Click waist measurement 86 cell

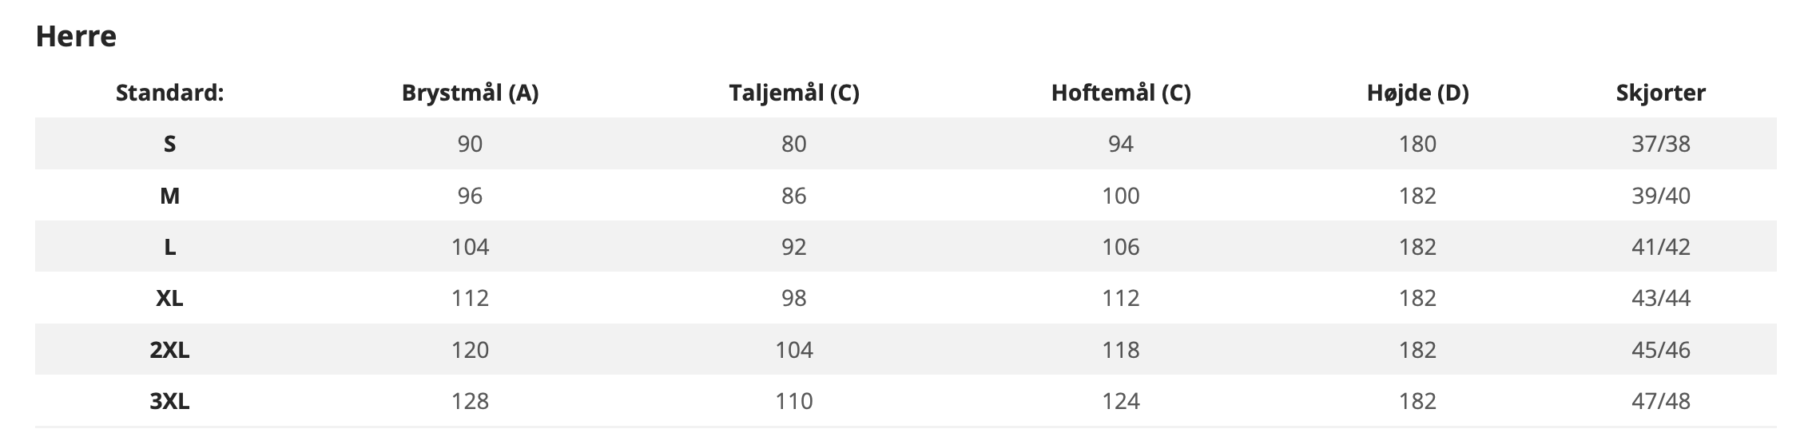click(794, 196)
